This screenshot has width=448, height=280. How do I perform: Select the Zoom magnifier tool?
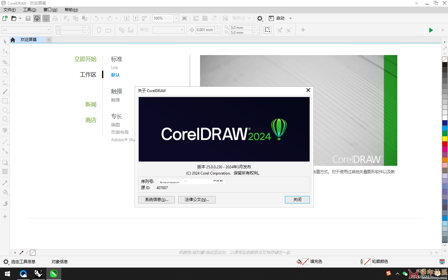[5, 72]
